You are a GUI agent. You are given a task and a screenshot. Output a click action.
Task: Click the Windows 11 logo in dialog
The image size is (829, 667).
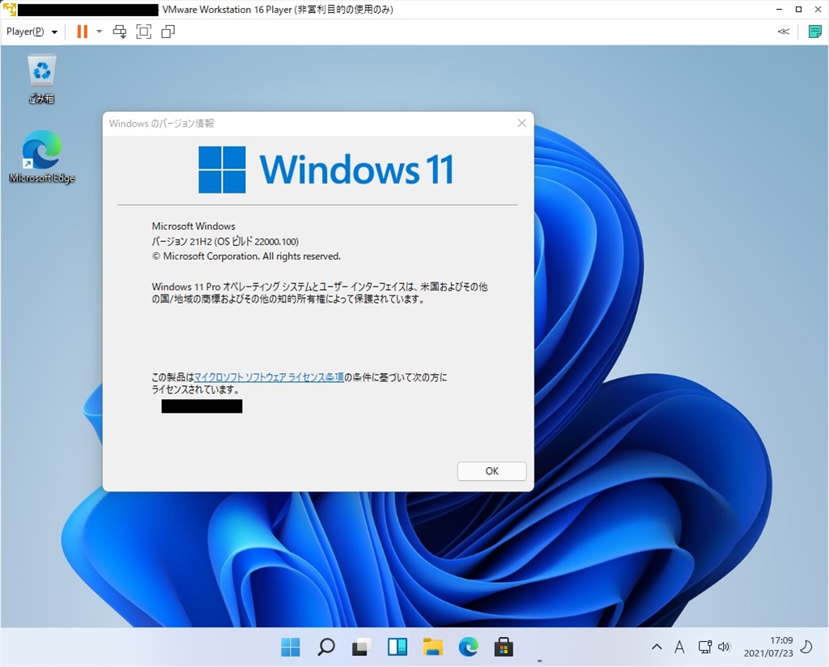click(x=325, y=170)
